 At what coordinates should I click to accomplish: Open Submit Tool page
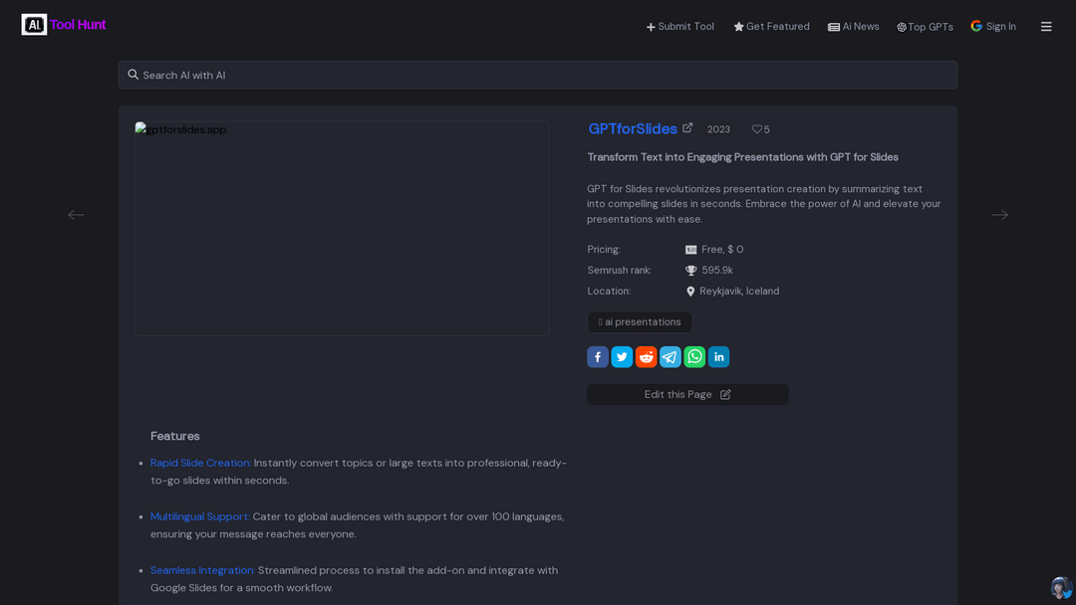[680, 27]
